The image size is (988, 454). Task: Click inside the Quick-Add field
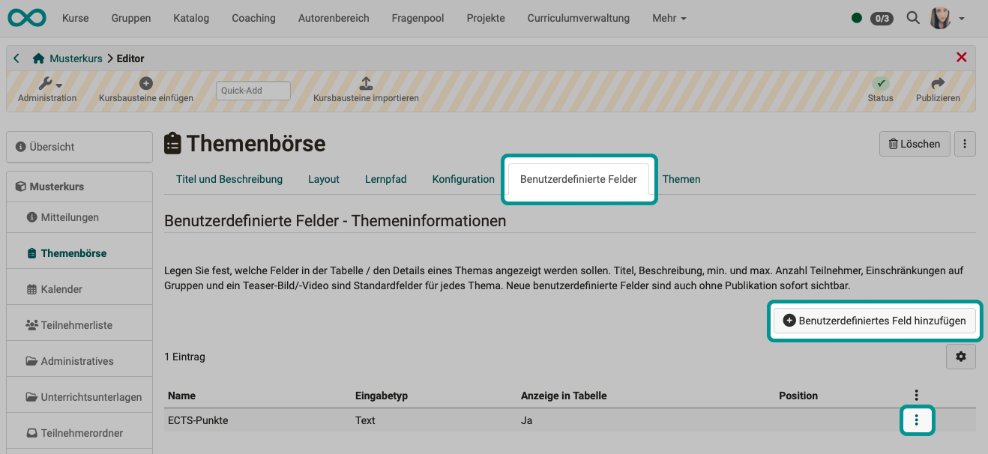[x=252, y=90]
